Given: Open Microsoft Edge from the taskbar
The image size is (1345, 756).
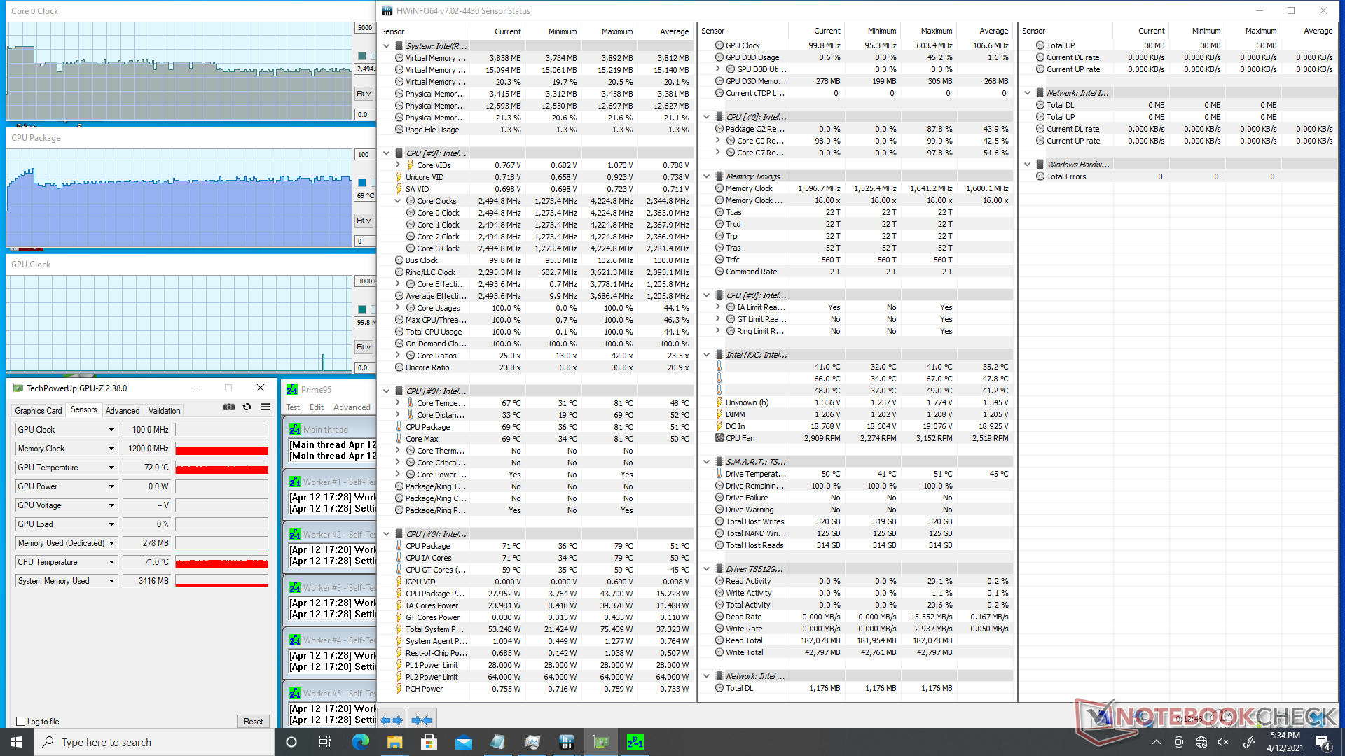Looking at the screenshot, I should pos(361,742).
